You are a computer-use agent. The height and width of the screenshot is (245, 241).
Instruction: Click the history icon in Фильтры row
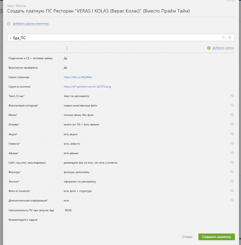(232, 172)
